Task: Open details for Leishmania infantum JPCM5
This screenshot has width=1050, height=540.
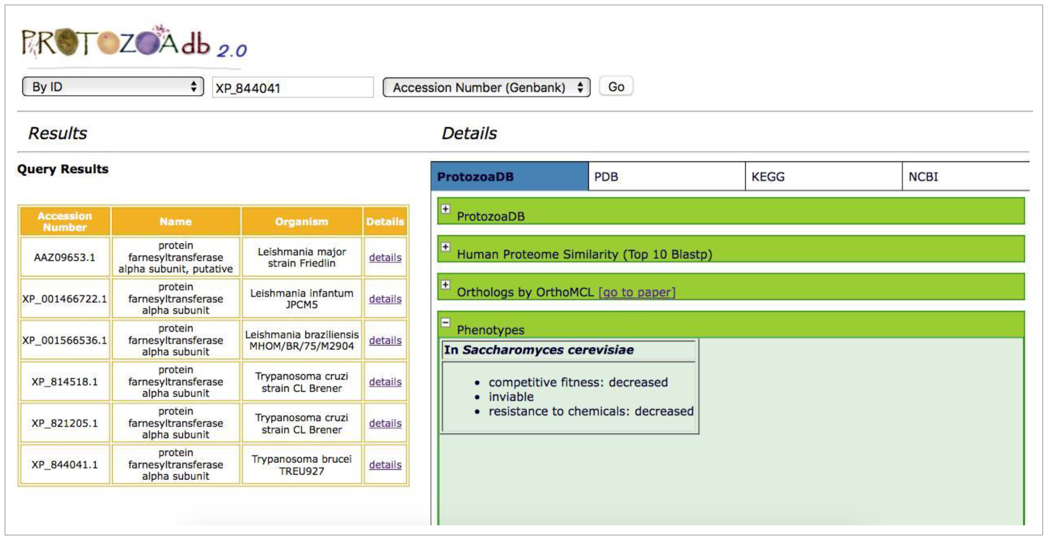Action: pyautogui.click(x=385, y=299)
